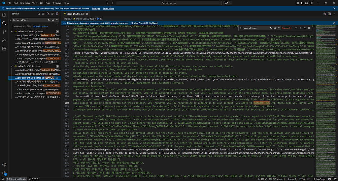
Task: Collapse index-CLEQuJmD.js results group
Action: click(x=12, y=31)
